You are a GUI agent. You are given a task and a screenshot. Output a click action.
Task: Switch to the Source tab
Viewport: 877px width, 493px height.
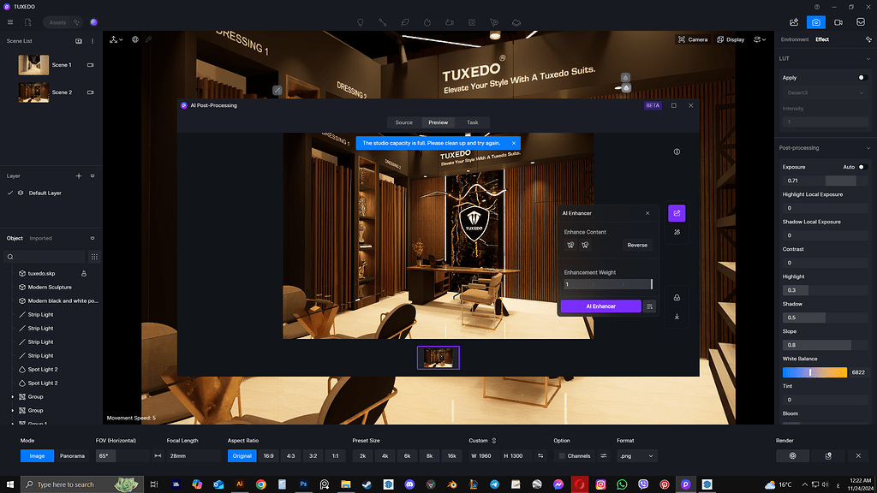tap(404, 122)
